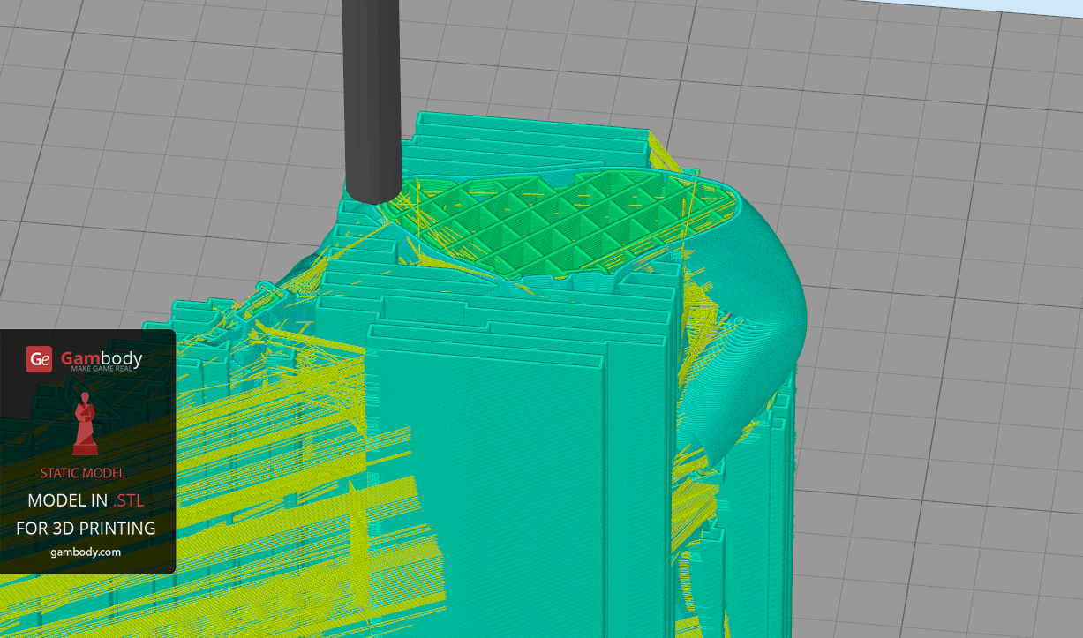Click the red chess figurine icon
The image size is (1083, 638).
tap(84, 420)
